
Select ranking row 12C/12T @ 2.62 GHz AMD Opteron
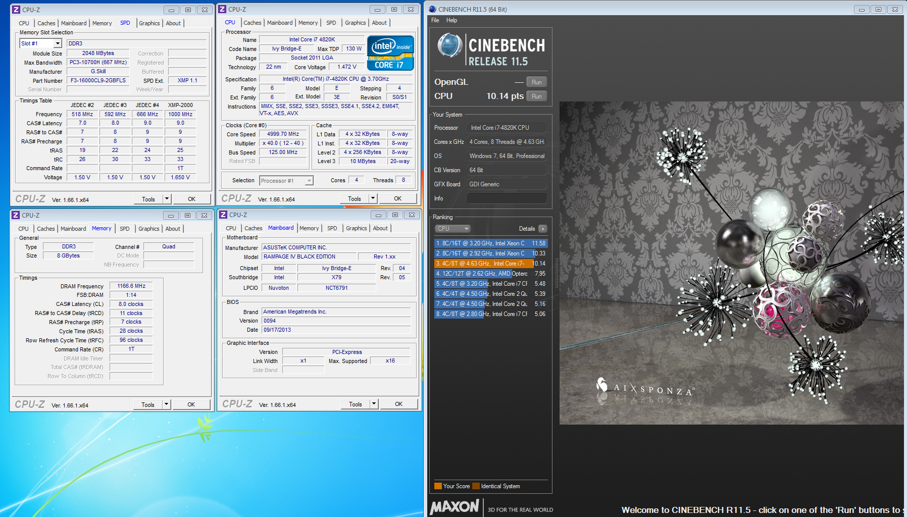(490, 274)
